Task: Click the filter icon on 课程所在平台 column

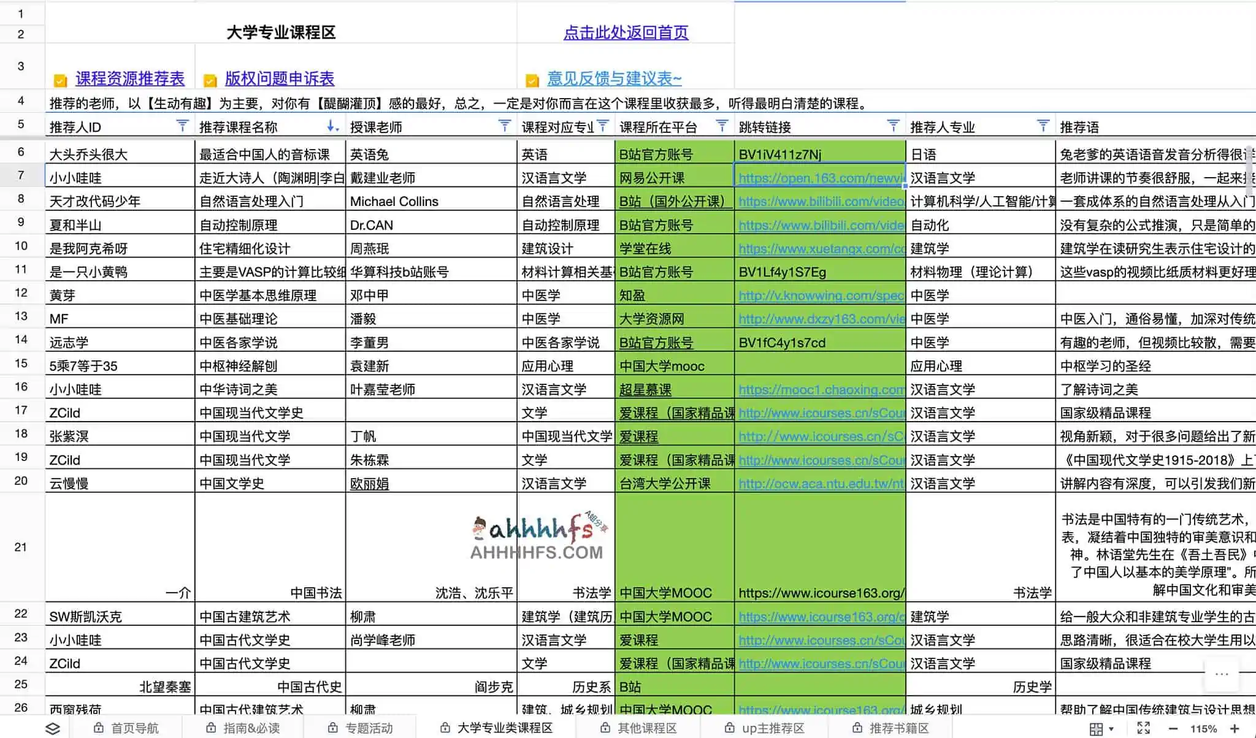Action: tap(721, 125)
